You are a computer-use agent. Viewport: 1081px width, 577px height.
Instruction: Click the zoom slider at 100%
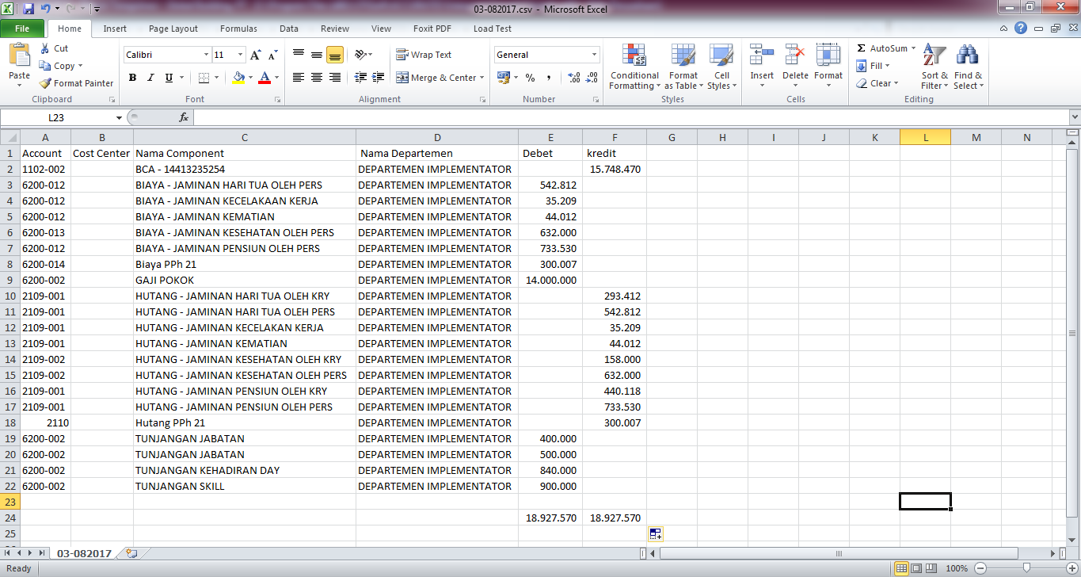tap(1026, 568)
